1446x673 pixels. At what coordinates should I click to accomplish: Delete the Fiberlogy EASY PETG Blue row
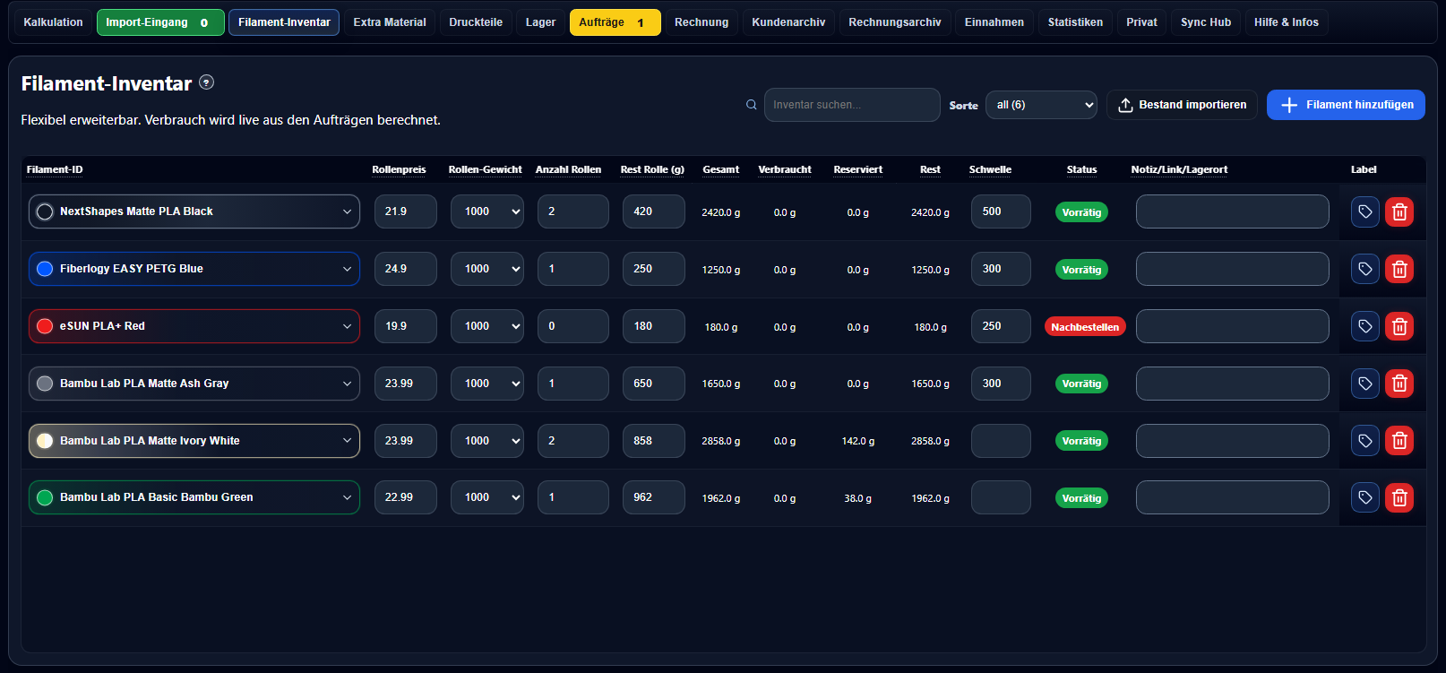coord(1399,270)
